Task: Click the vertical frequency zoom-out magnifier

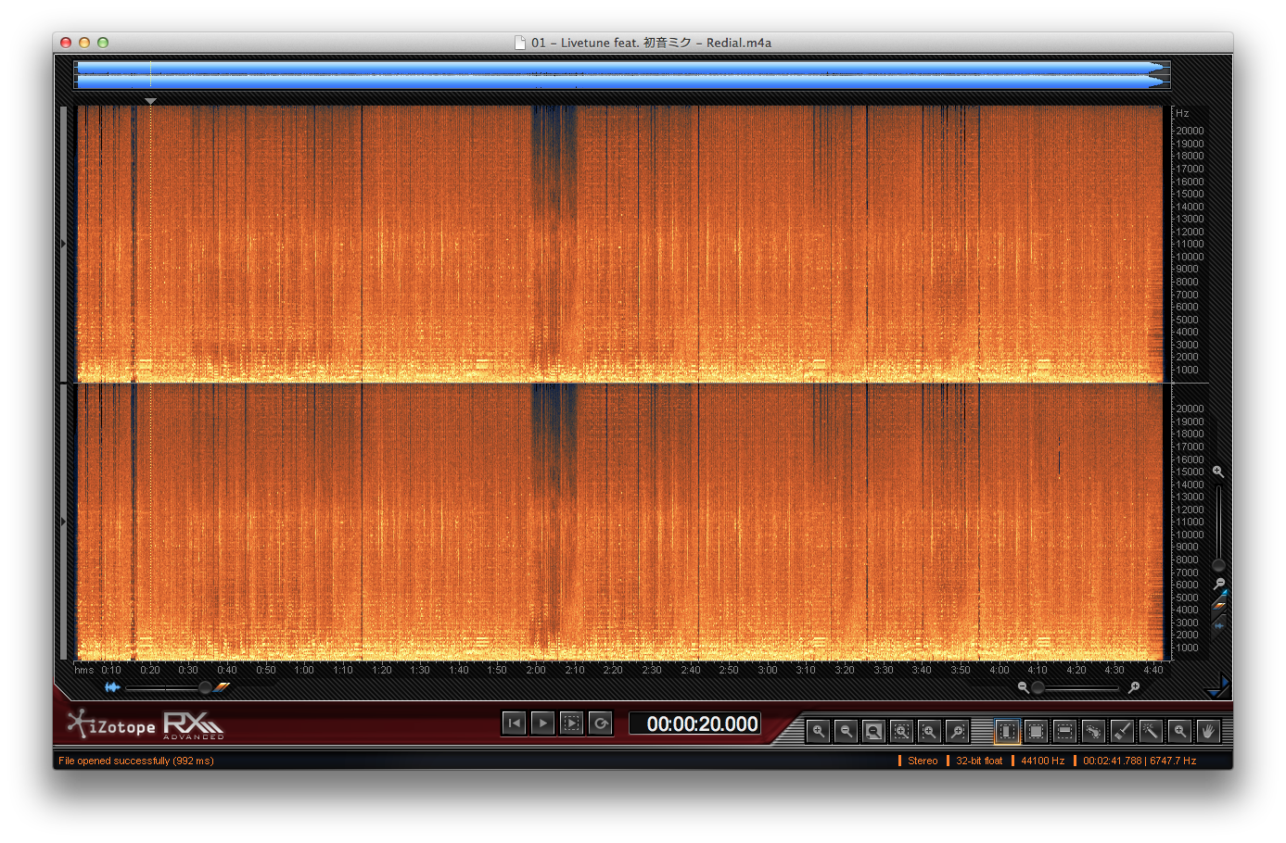Action: point(1219,584)
